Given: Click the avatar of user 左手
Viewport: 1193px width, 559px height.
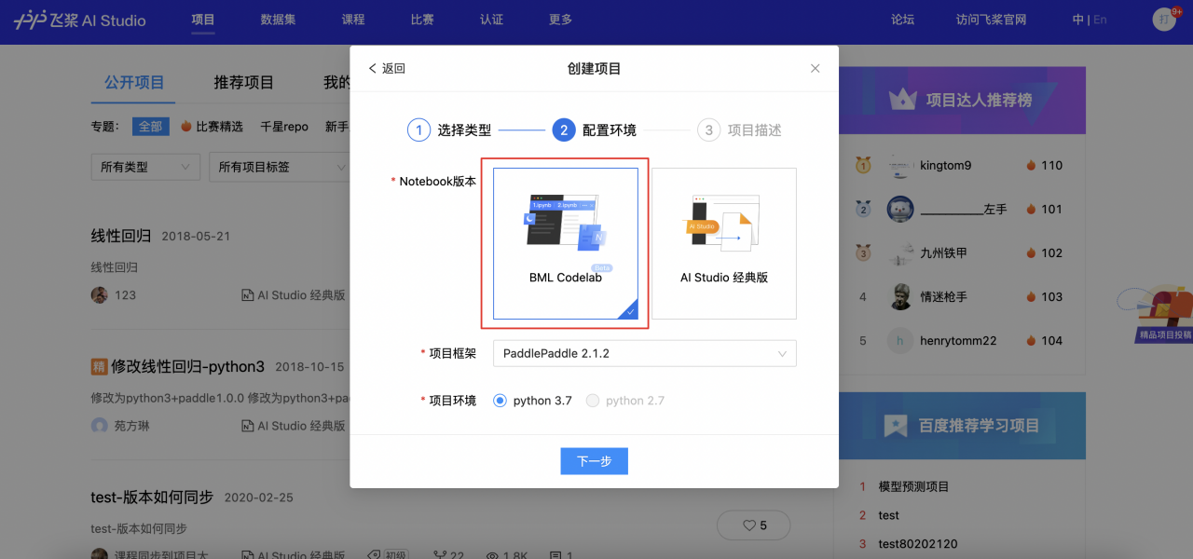Looking at the screenshot, I should point(900,210).
